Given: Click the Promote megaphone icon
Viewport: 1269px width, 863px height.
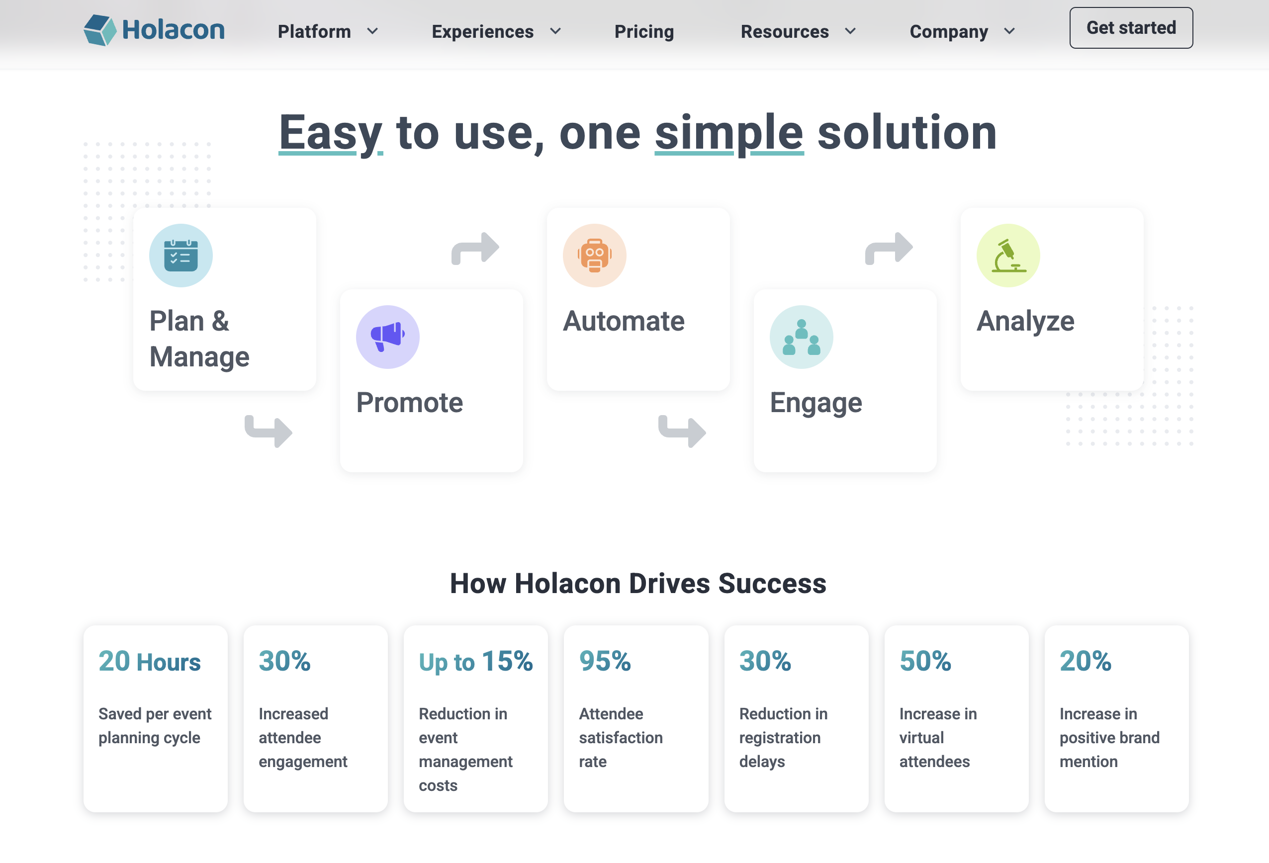Looking at the screenshot, I should (388, 337).
